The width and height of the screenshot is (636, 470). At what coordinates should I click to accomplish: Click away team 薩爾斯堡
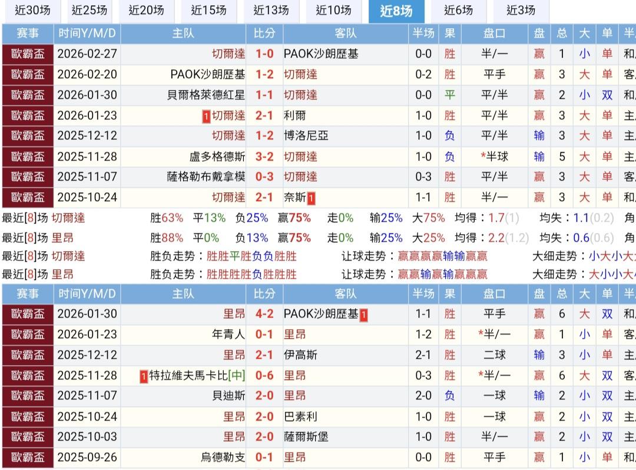click(x=306, y=437)
